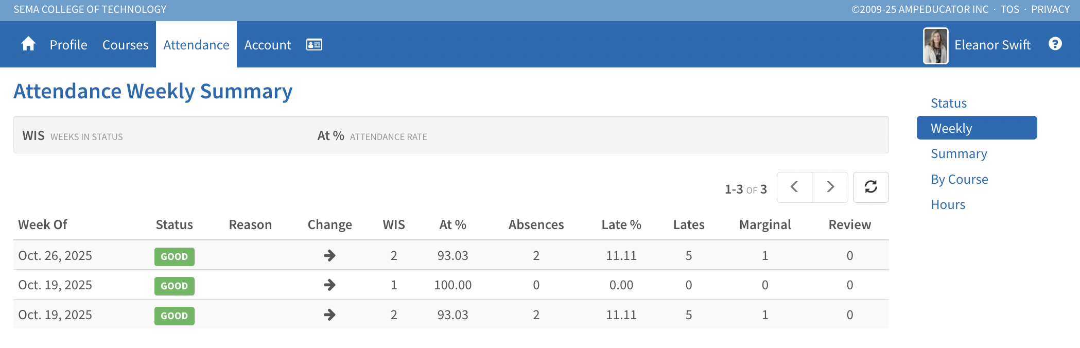Viewport: 1080px width, 348px height.
Task: Go to previous page with left chevron
Action: [x=794, y=187]
